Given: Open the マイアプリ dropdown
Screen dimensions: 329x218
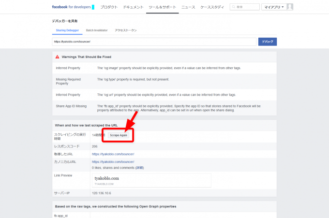Looking at the screenshot, I should (274, 7).
